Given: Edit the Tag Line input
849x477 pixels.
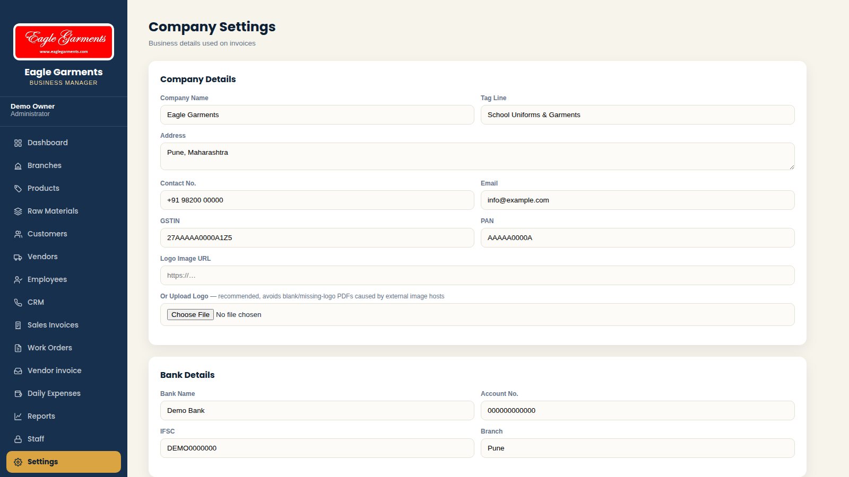Looking at the screenshot, I should pyautogui.click(x=638, y=114).
